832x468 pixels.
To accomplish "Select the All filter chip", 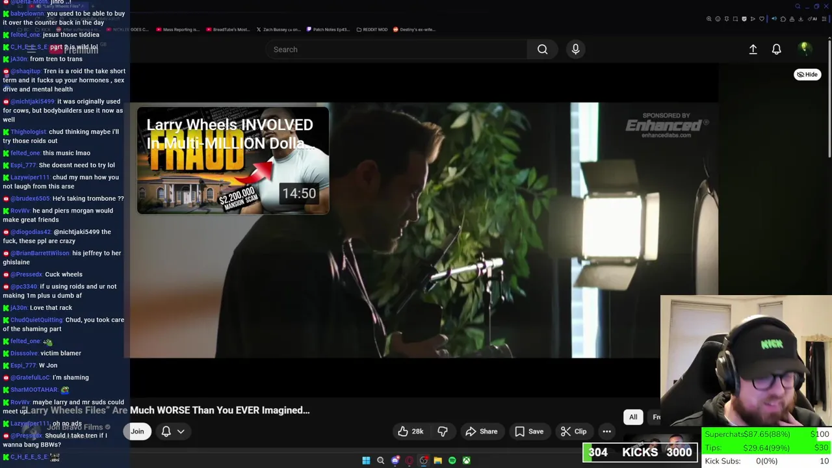I will [633, 417].
